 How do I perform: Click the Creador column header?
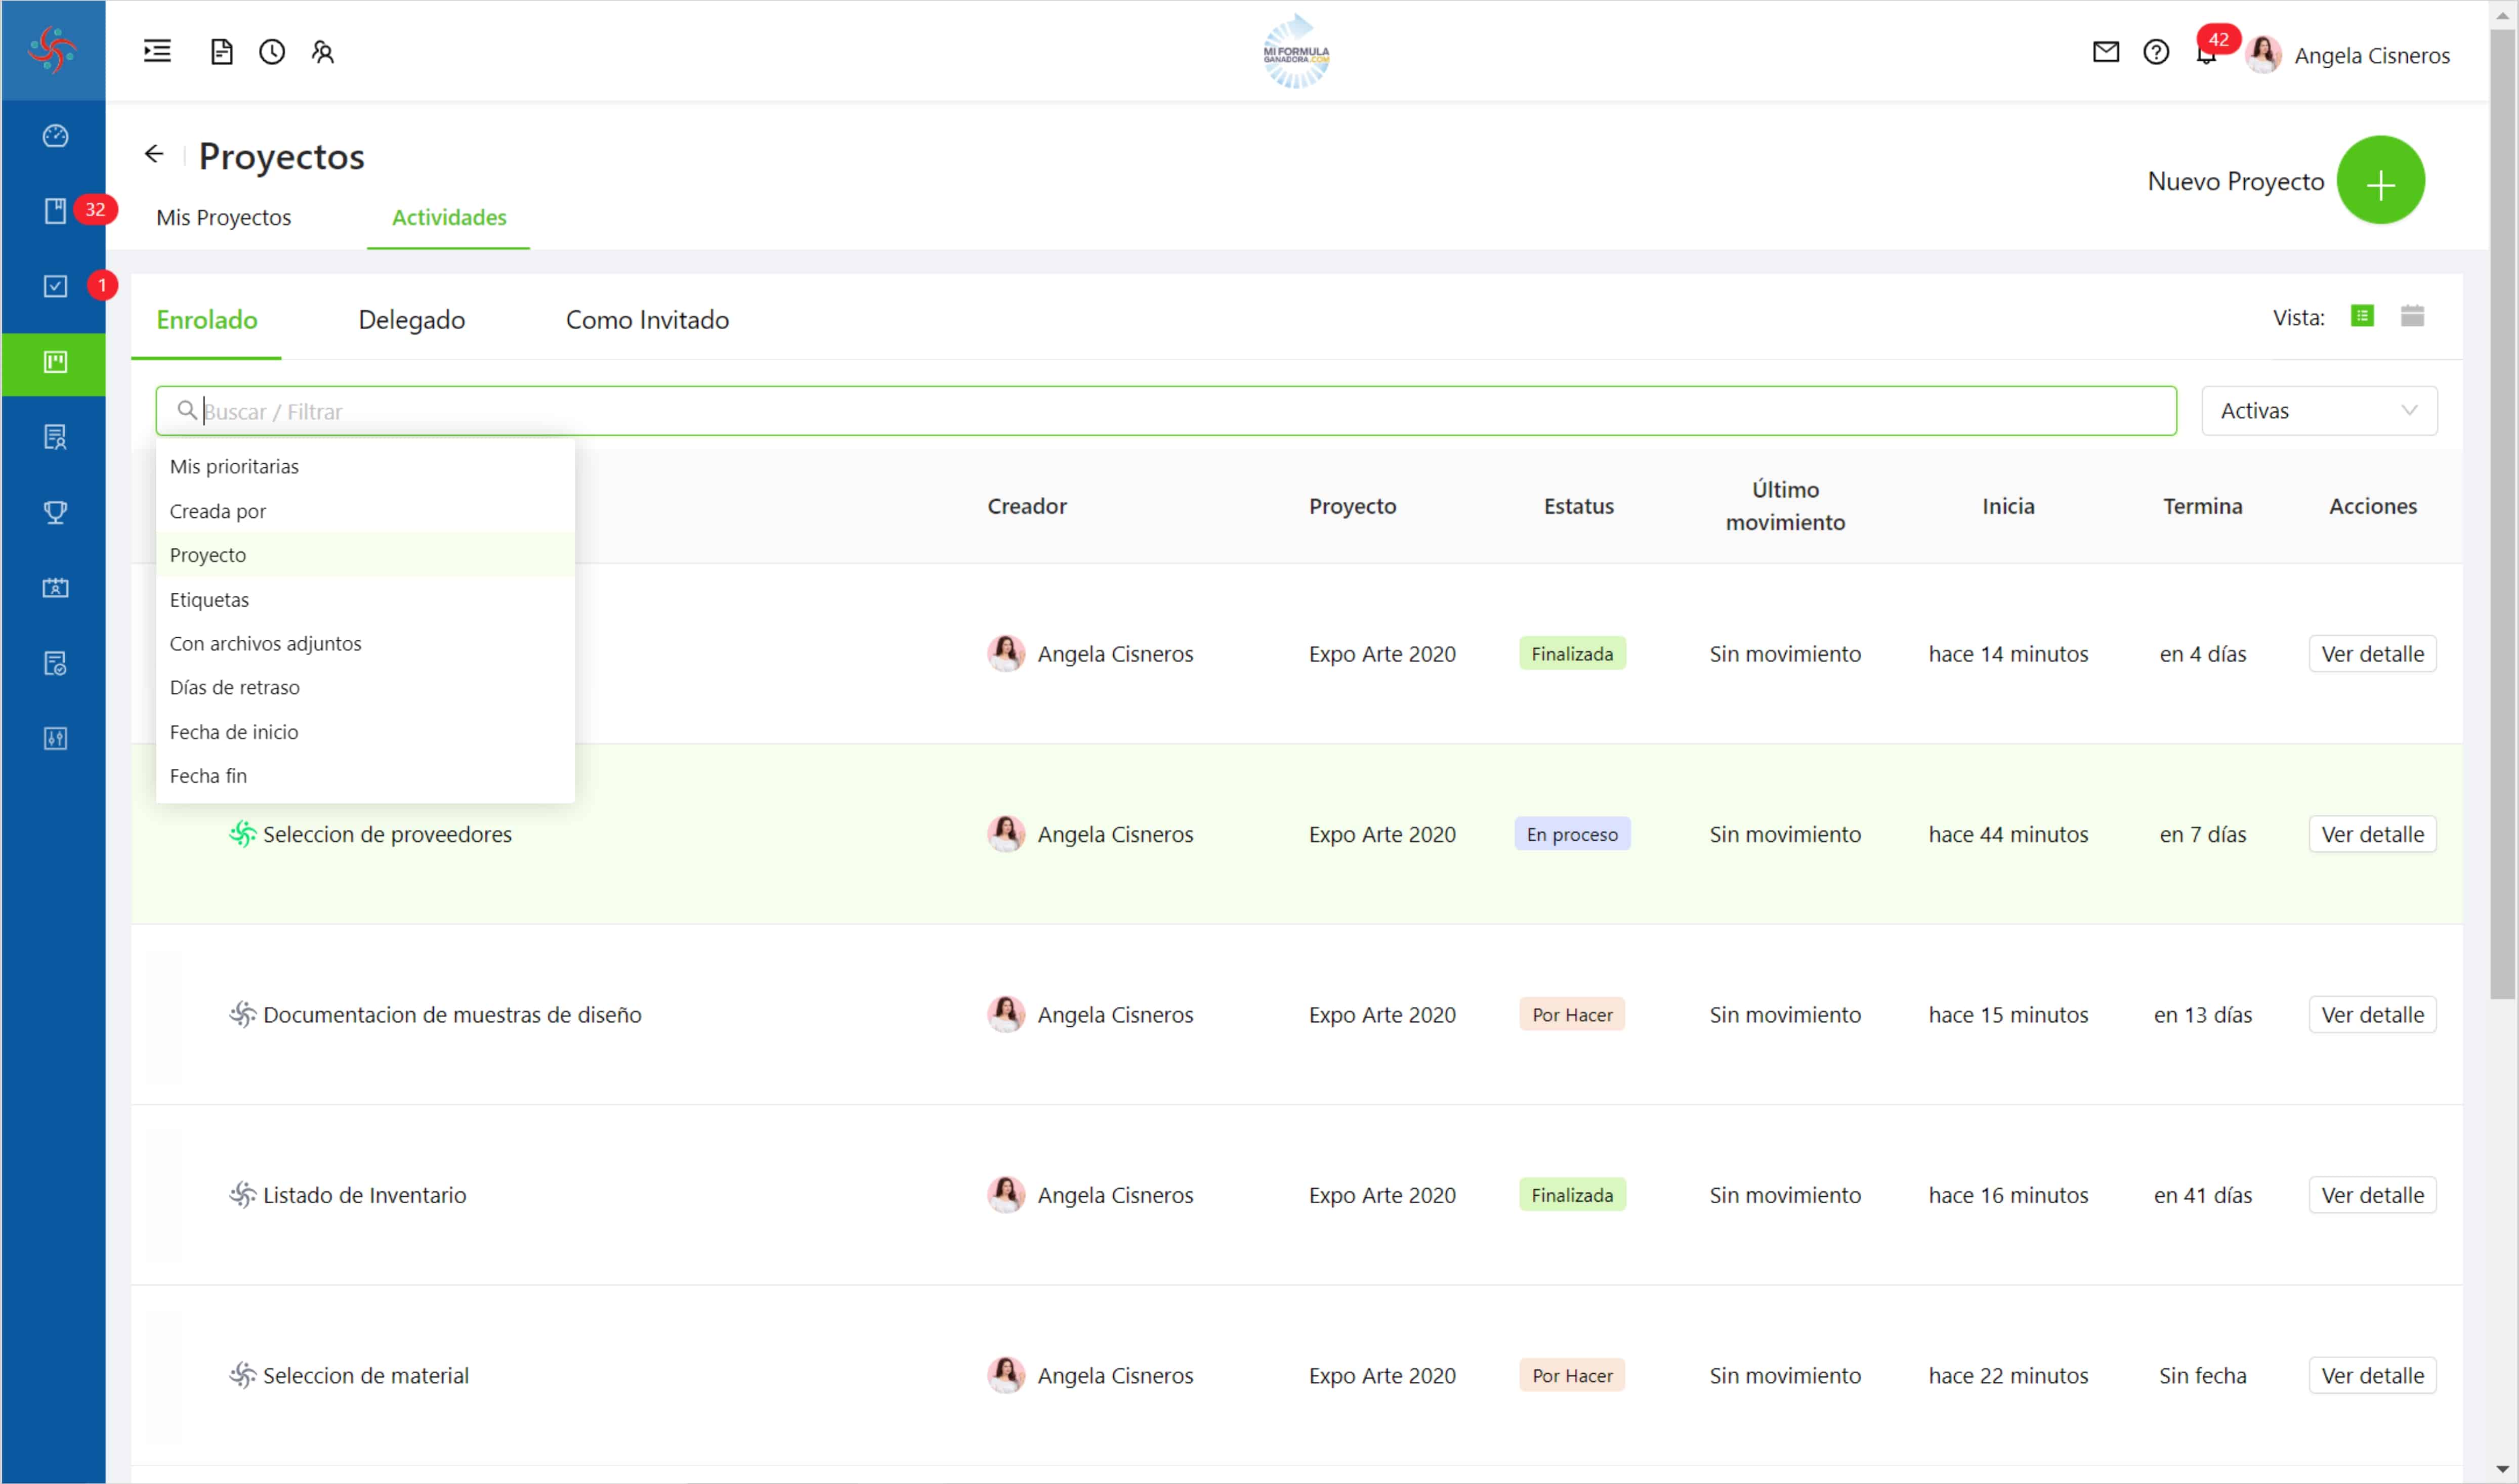(1026, 506)
